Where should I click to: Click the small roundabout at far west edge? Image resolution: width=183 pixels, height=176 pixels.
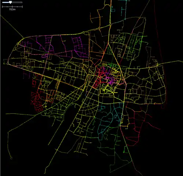tap(8, 64)
